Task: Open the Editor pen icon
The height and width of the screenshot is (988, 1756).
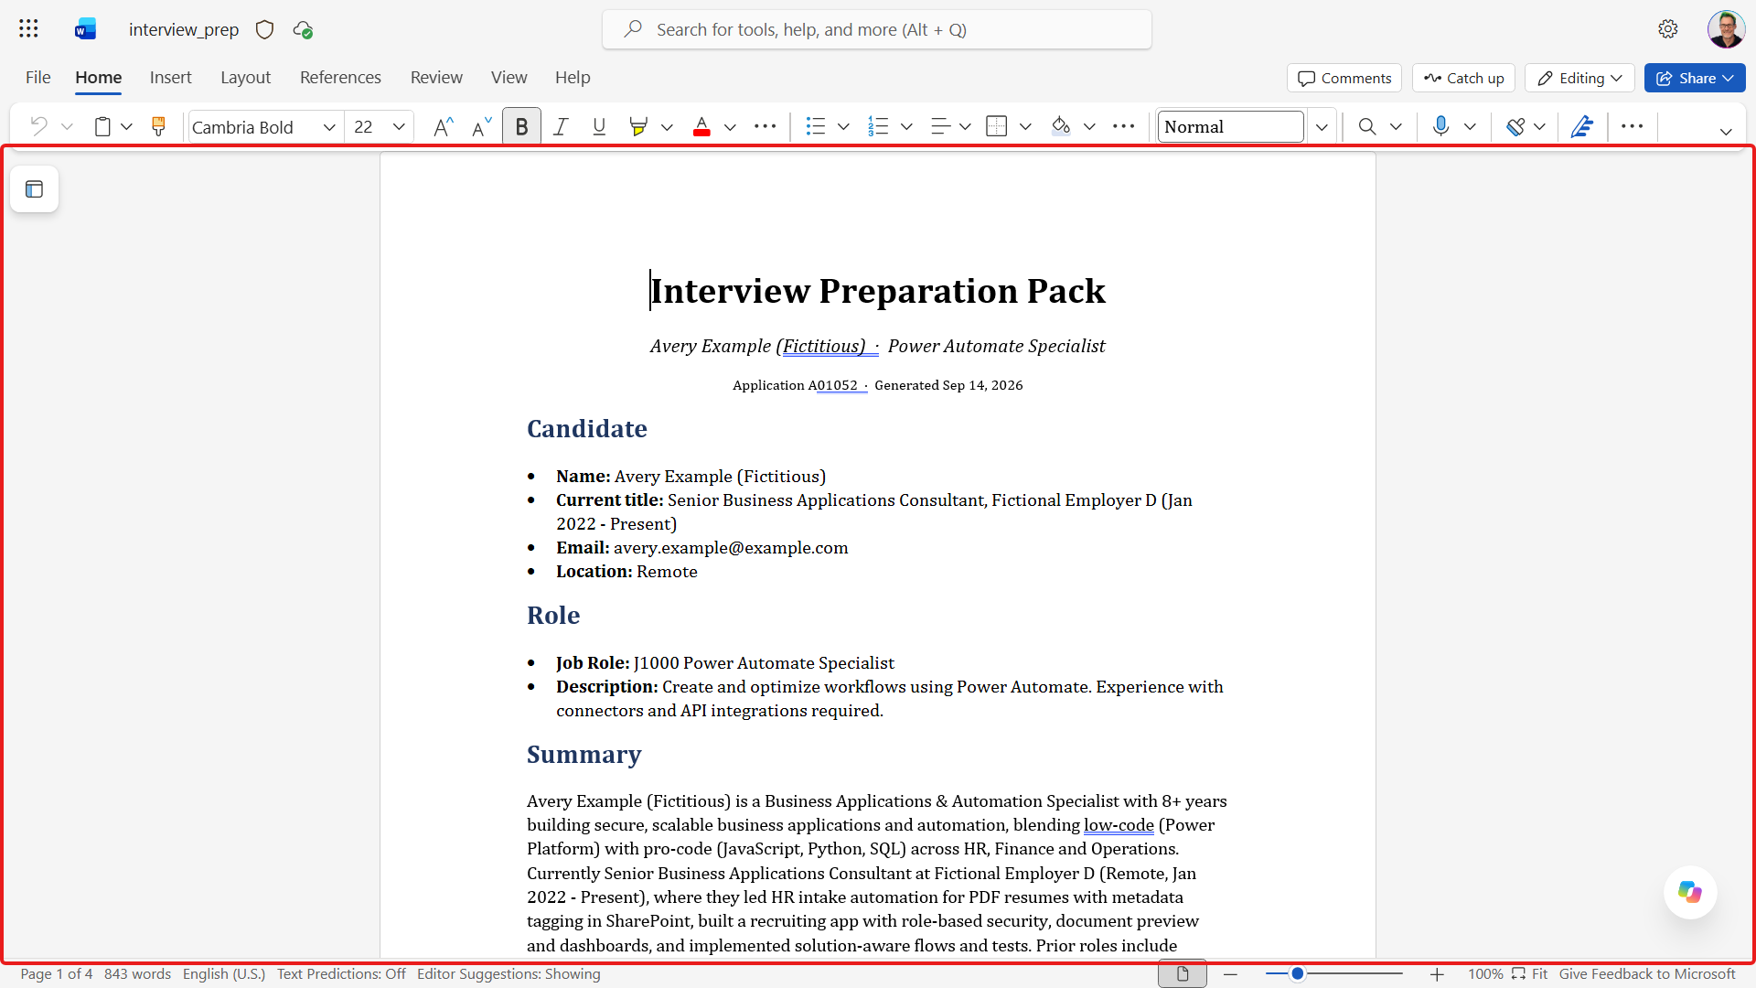Action: tap(1582, 126)
